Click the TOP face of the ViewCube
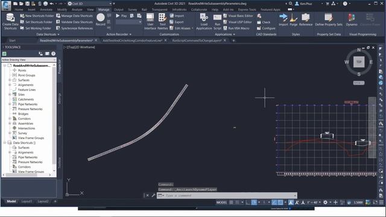 click(359, 61)
